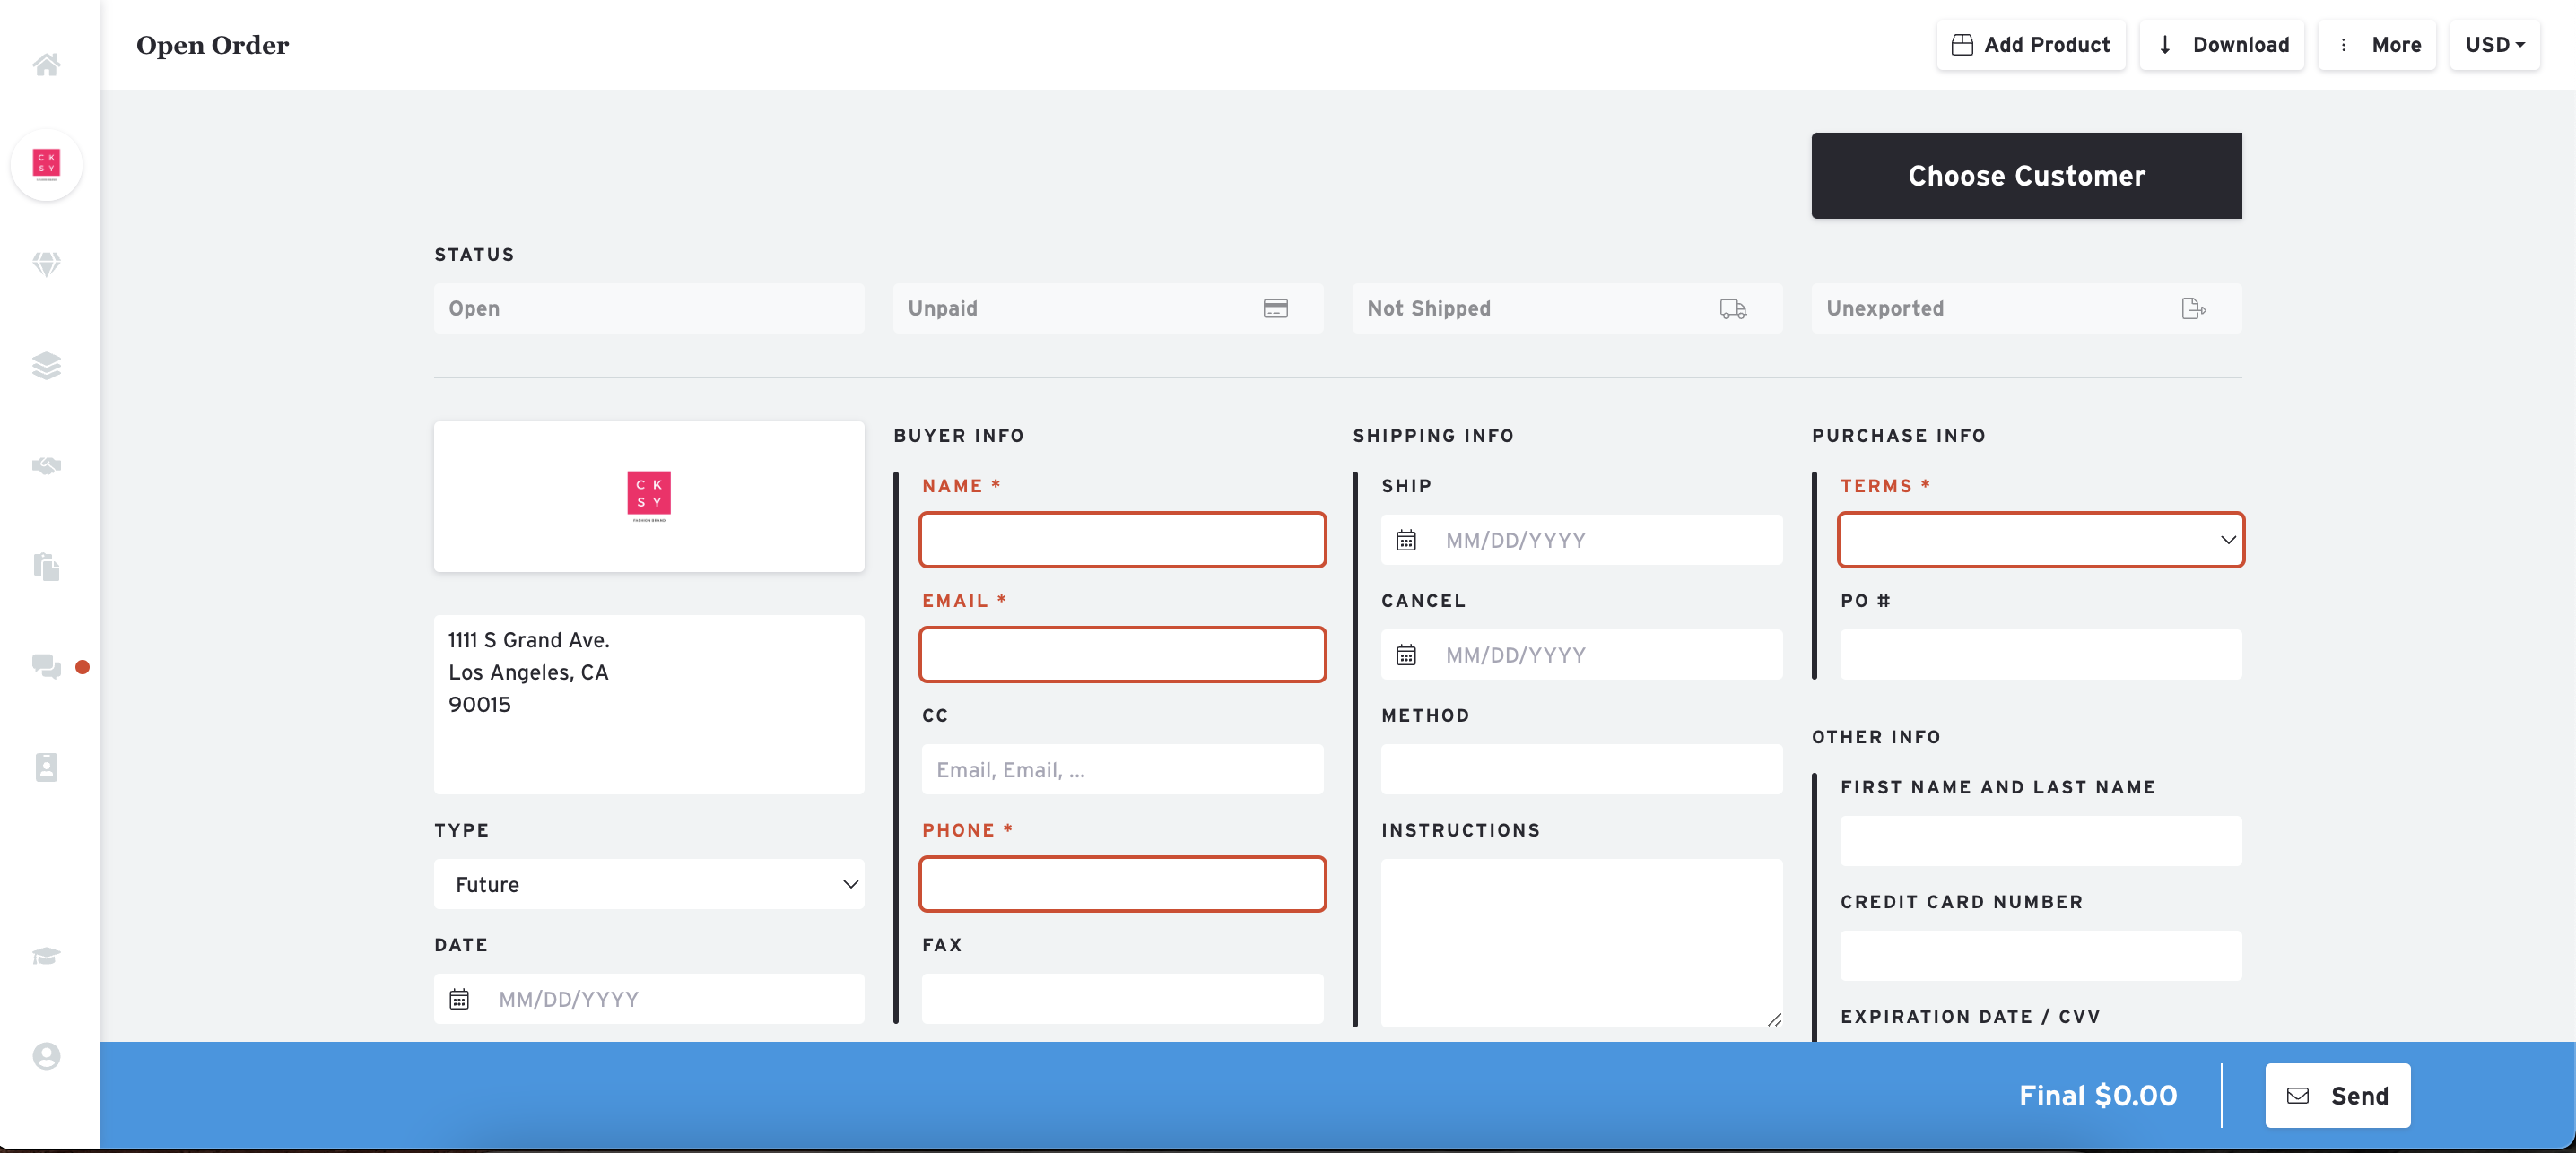
Task: Click the brand logo card thumbnail
Action: [x=649, y=497]
